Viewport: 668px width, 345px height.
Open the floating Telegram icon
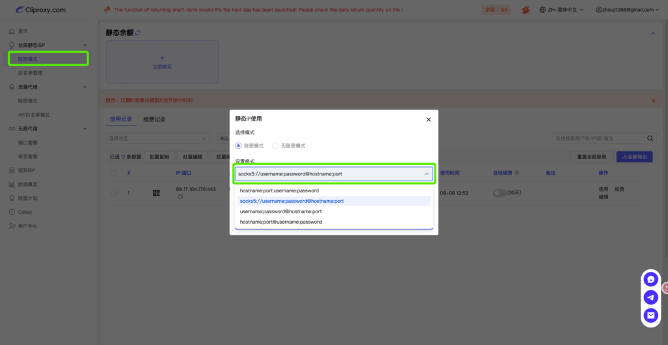click(x=650, y=297)
